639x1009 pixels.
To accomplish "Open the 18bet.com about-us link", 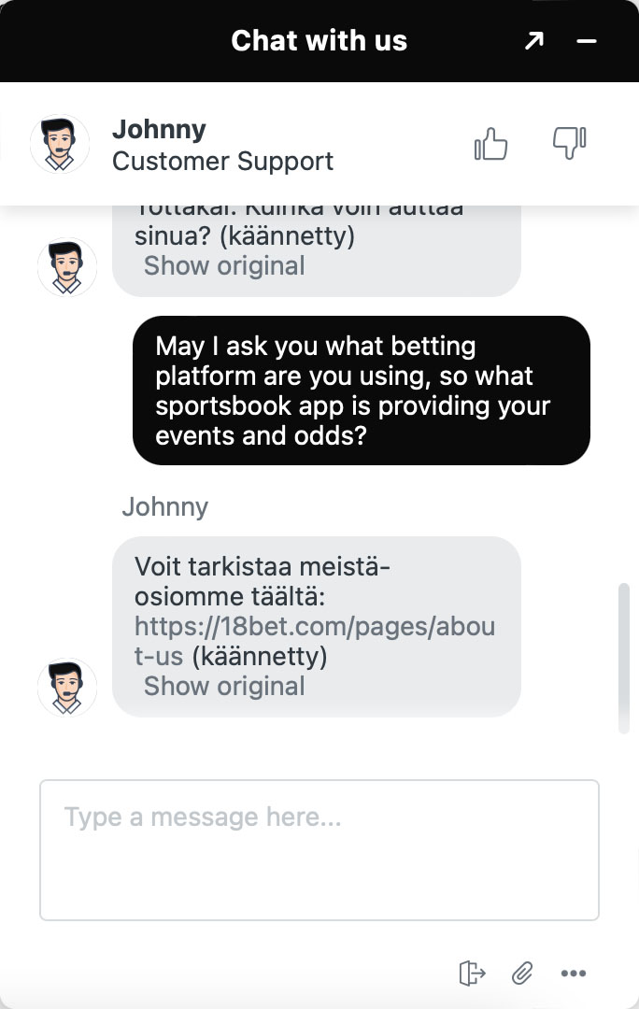I will (x=315, y=641).
